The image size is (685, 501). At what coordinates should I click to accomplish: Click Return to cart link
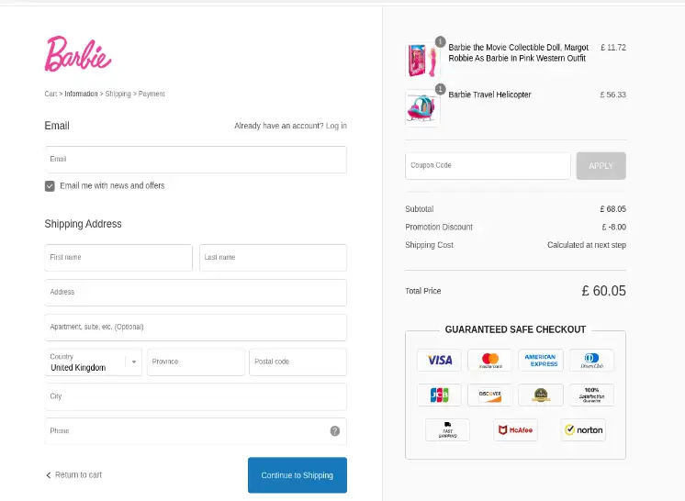[73, 474]
